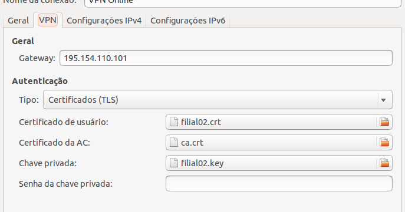Open folder browser for private key
The height and width of the screenshot is (212, 405).
coord(384,163)
